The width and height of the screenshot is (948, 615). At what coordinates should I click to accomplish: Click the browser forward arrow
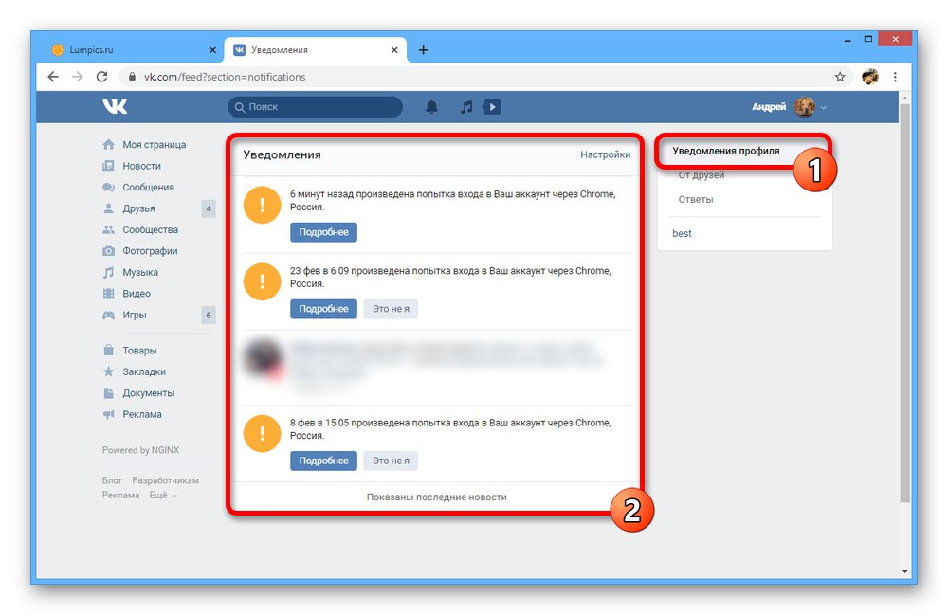[x=78, y=77]
